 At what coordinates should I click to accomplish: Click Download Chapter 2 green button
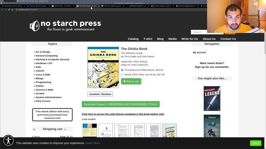pyautogui.click(x=121, y=104)
